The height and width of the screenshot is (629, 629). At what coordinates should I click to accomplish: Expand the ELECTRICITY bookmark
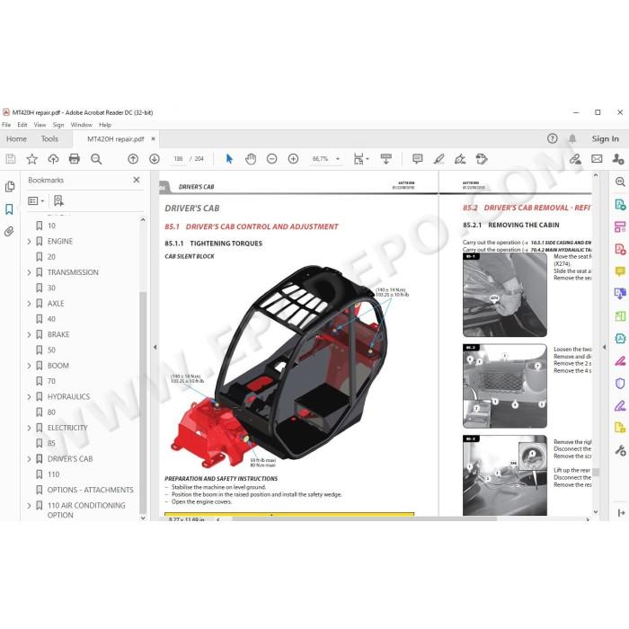tap(29, 428)
